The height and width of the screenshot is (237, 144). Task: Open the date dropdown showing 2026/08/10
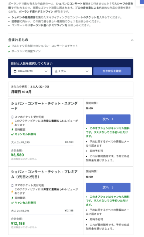(31, 71)
